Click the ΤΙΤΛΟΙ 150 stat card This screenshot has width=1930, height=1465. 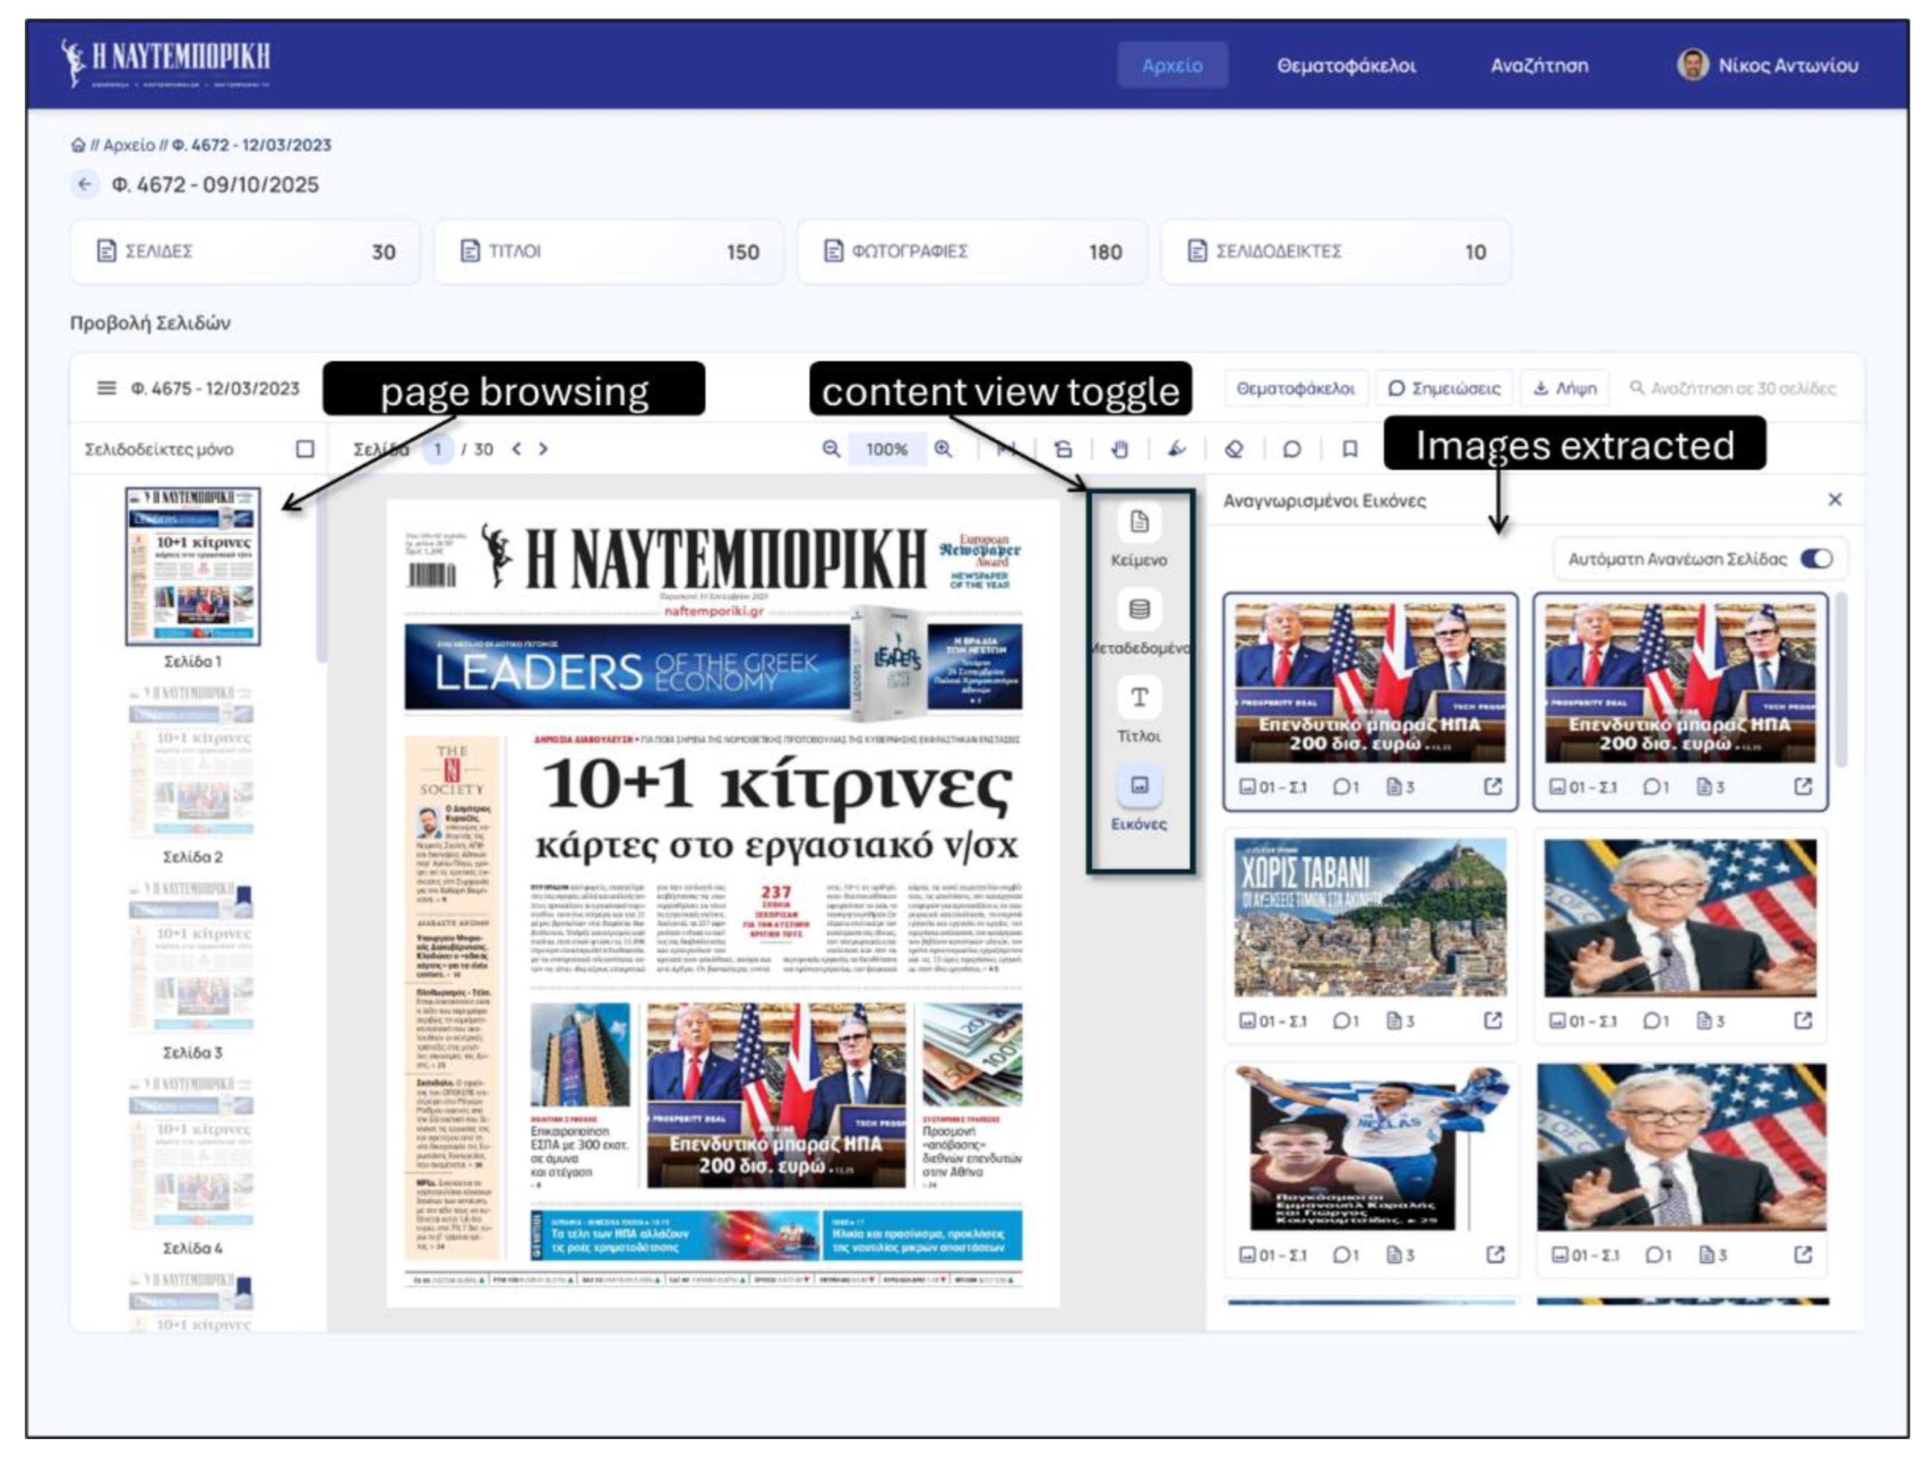click(x=608, y=251)
